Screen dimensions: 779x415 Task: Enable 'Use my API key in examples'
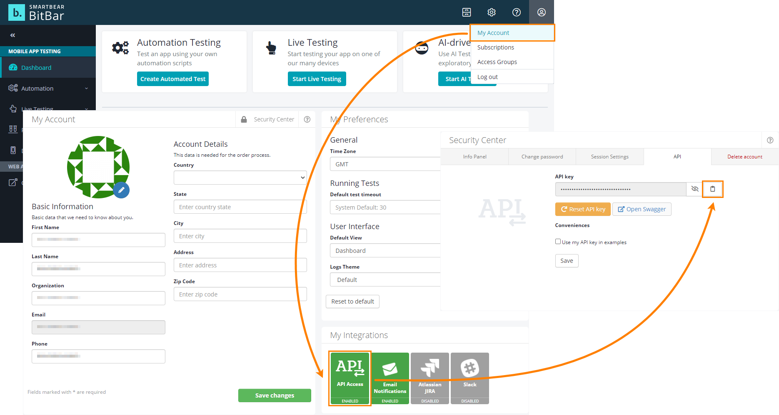(558, 242)
